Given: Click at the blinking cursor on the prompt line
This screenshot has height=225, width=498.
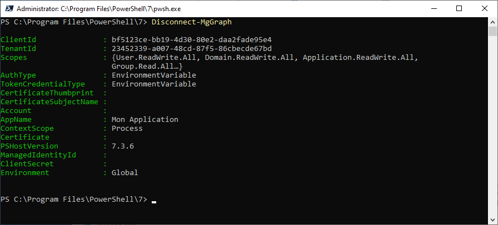Looking at the screenshot, I should [154, 201].
